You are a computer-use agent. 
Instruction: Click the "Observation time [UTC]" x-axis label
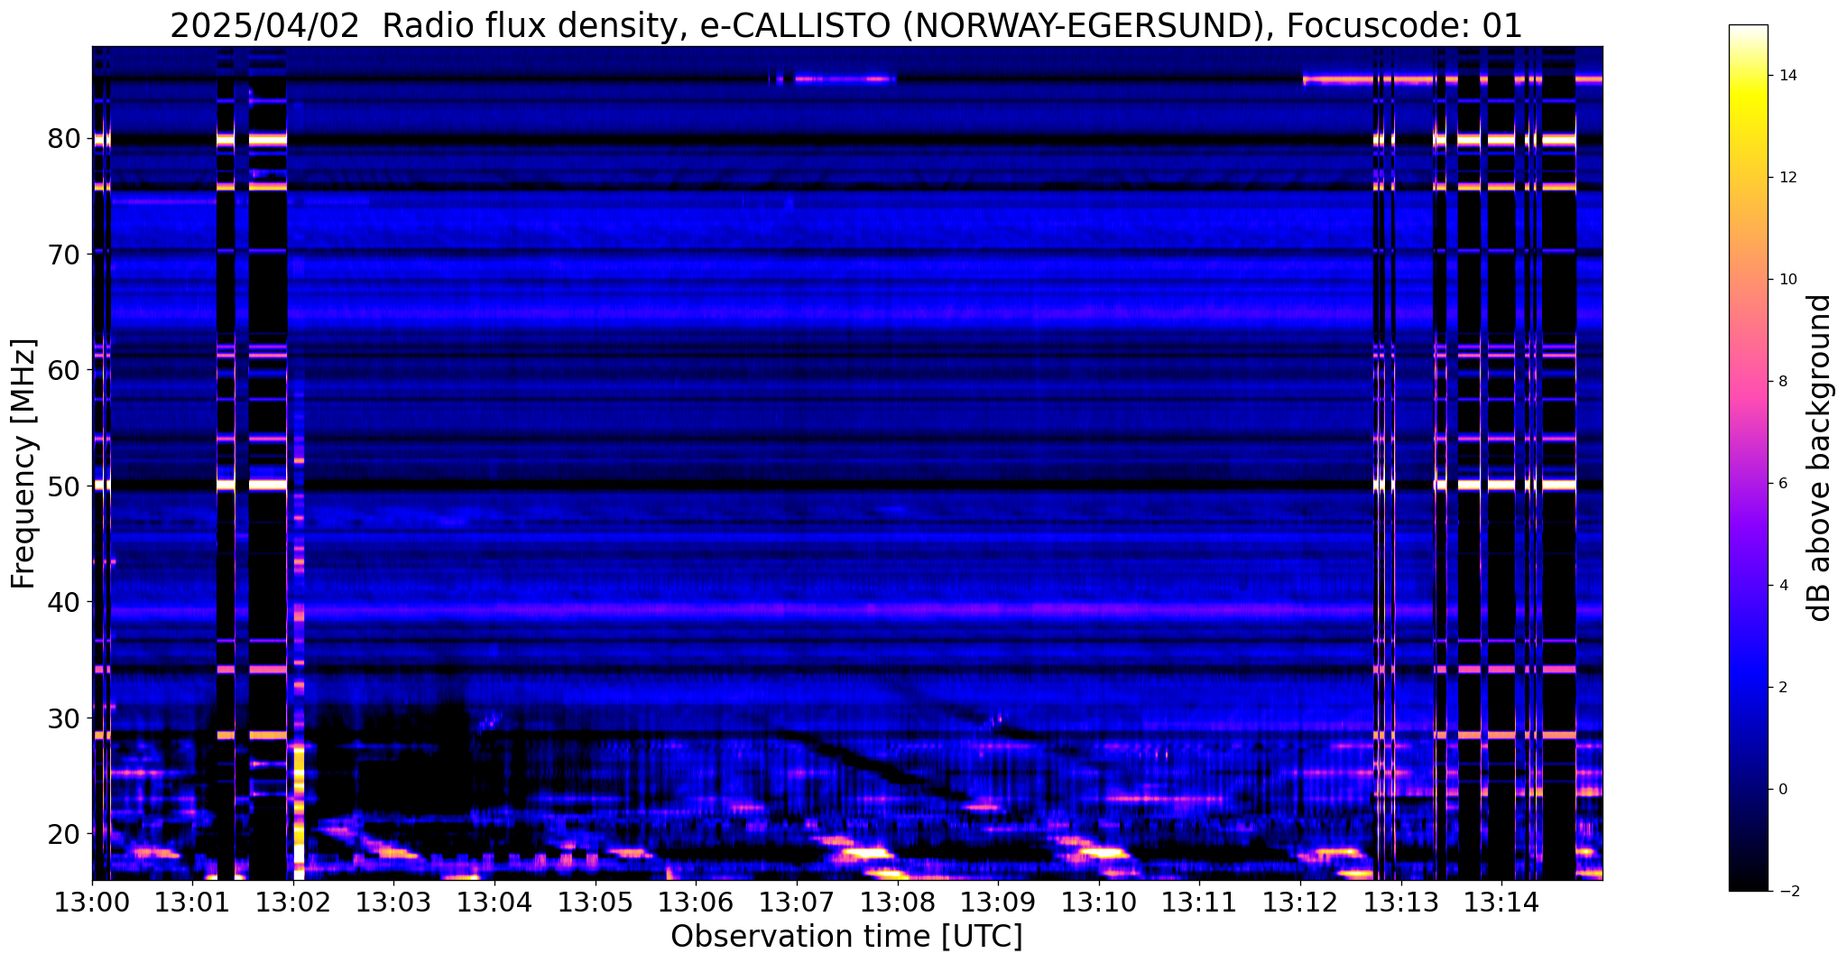pyautogui.click(x=846, y=936)
